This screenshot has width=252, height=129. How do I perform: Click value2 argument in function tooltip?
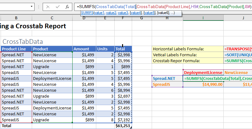[x=111, y=13]
